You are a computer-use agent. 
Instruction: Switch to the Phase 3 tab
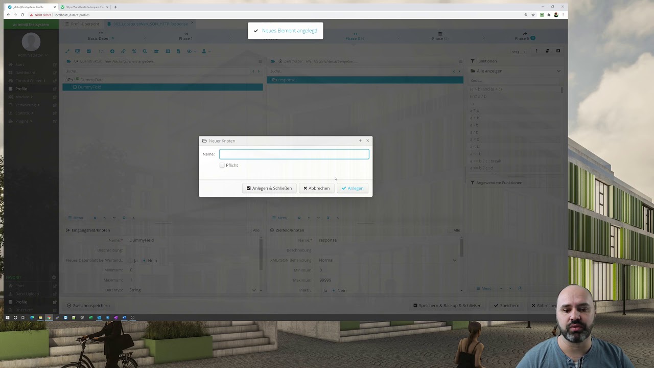click(355, 36)
